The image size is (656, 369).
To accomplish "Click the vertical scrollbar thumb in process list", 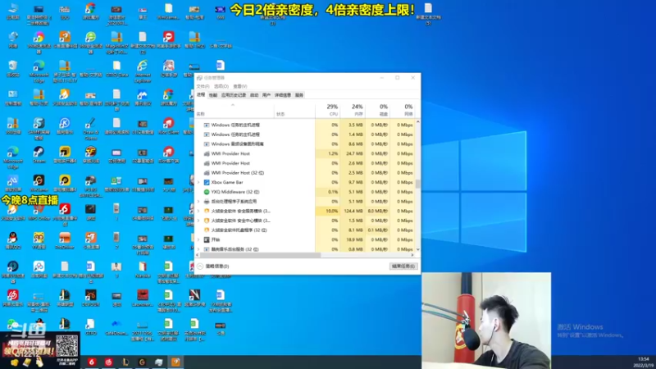I will [417, 184].
